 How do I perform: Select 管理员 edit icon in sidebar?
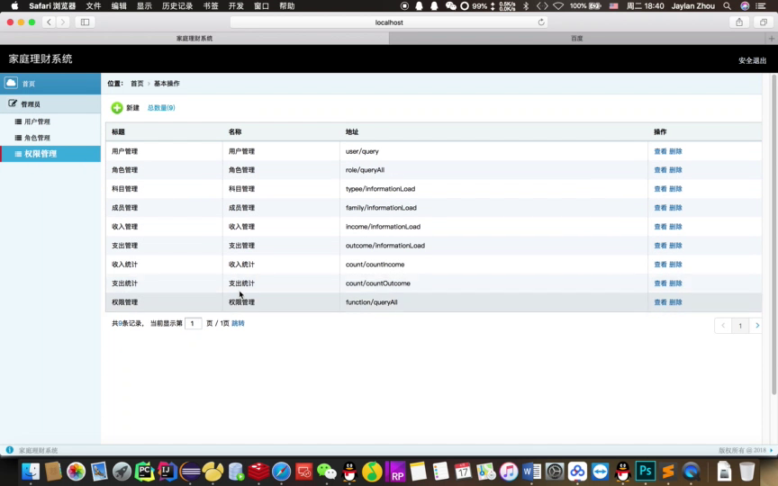[x=13, y=103]
